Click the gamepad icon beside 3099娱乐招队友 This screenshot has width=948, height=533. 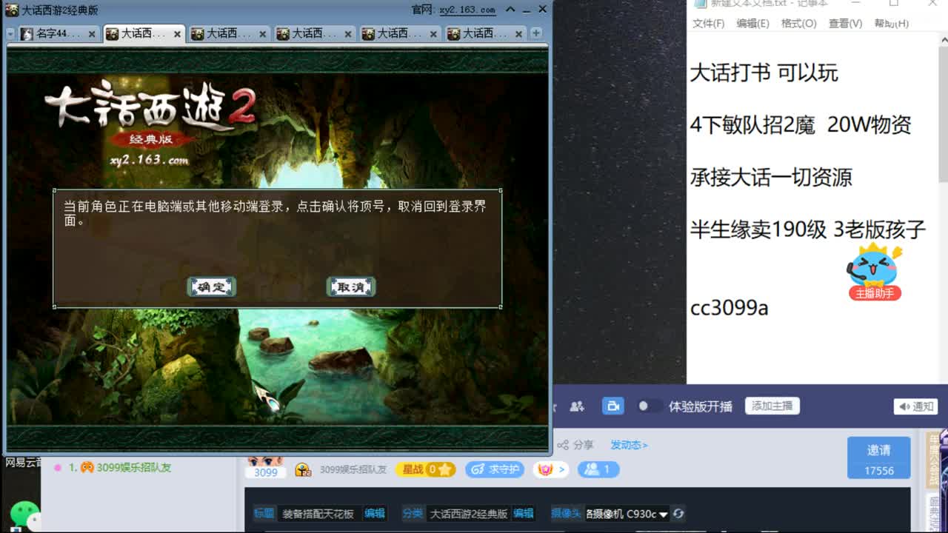pos(87,467)
